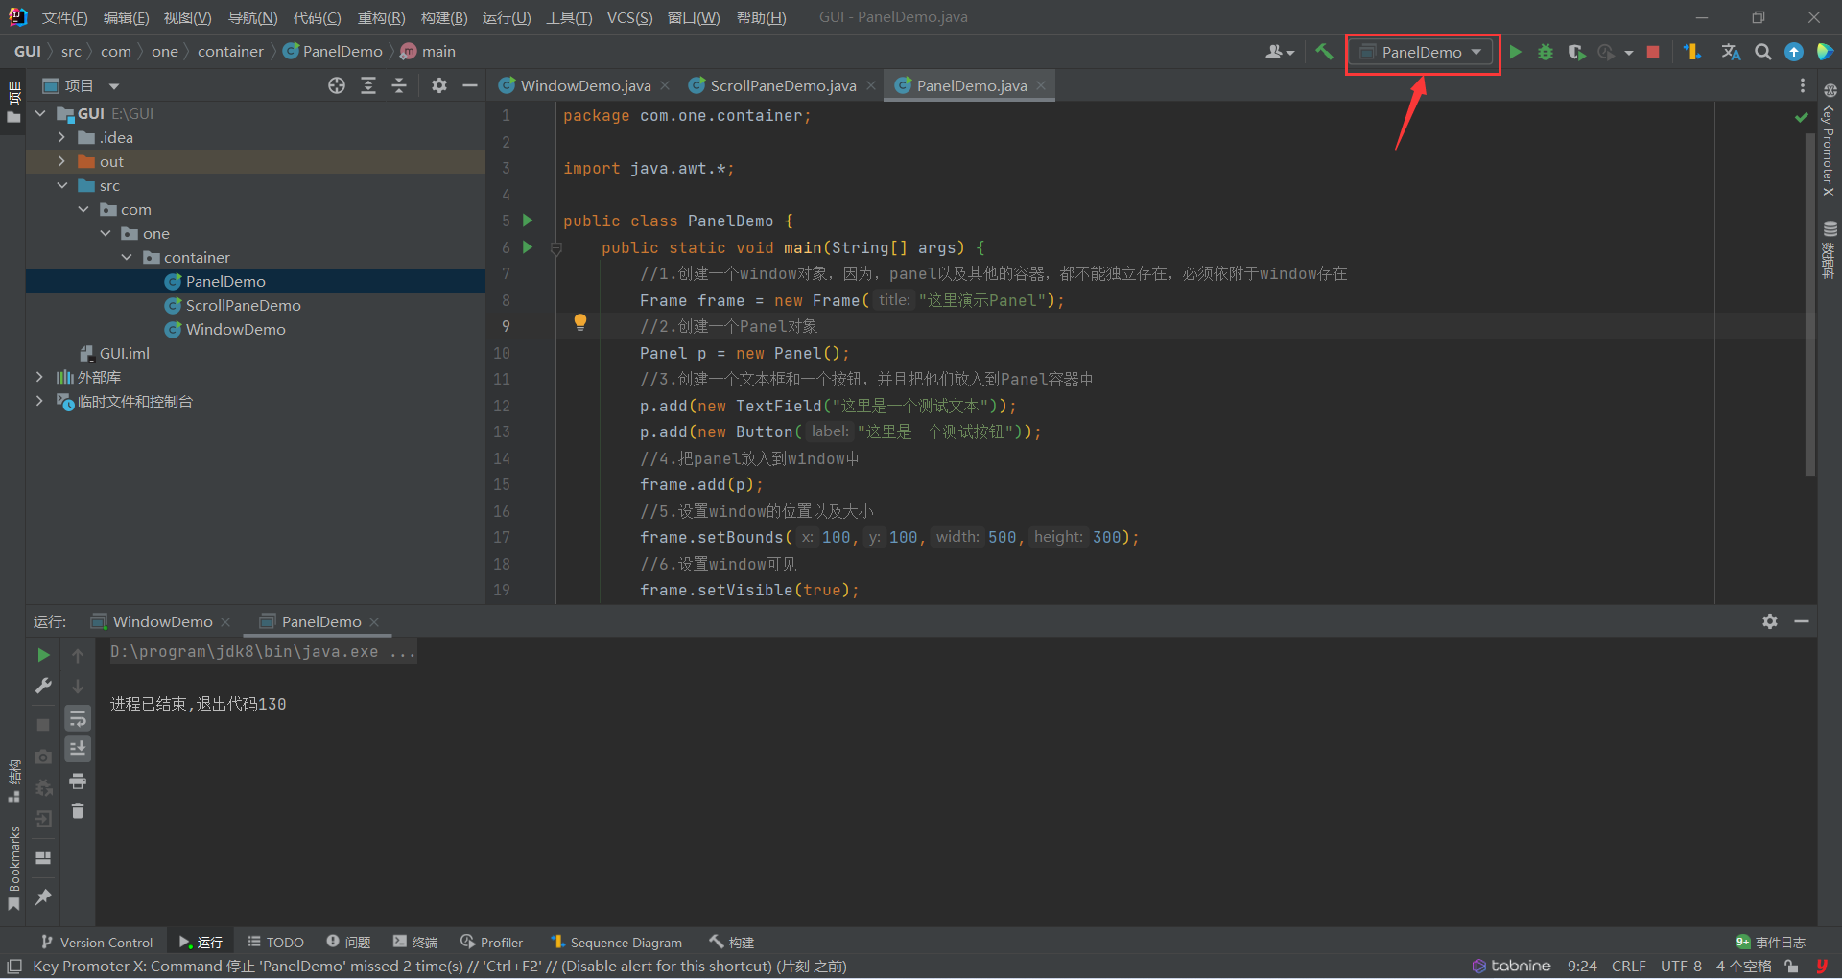Print console output via the printer icon
The width and height of the screenshot is (1842, 979).
point(78,781)
